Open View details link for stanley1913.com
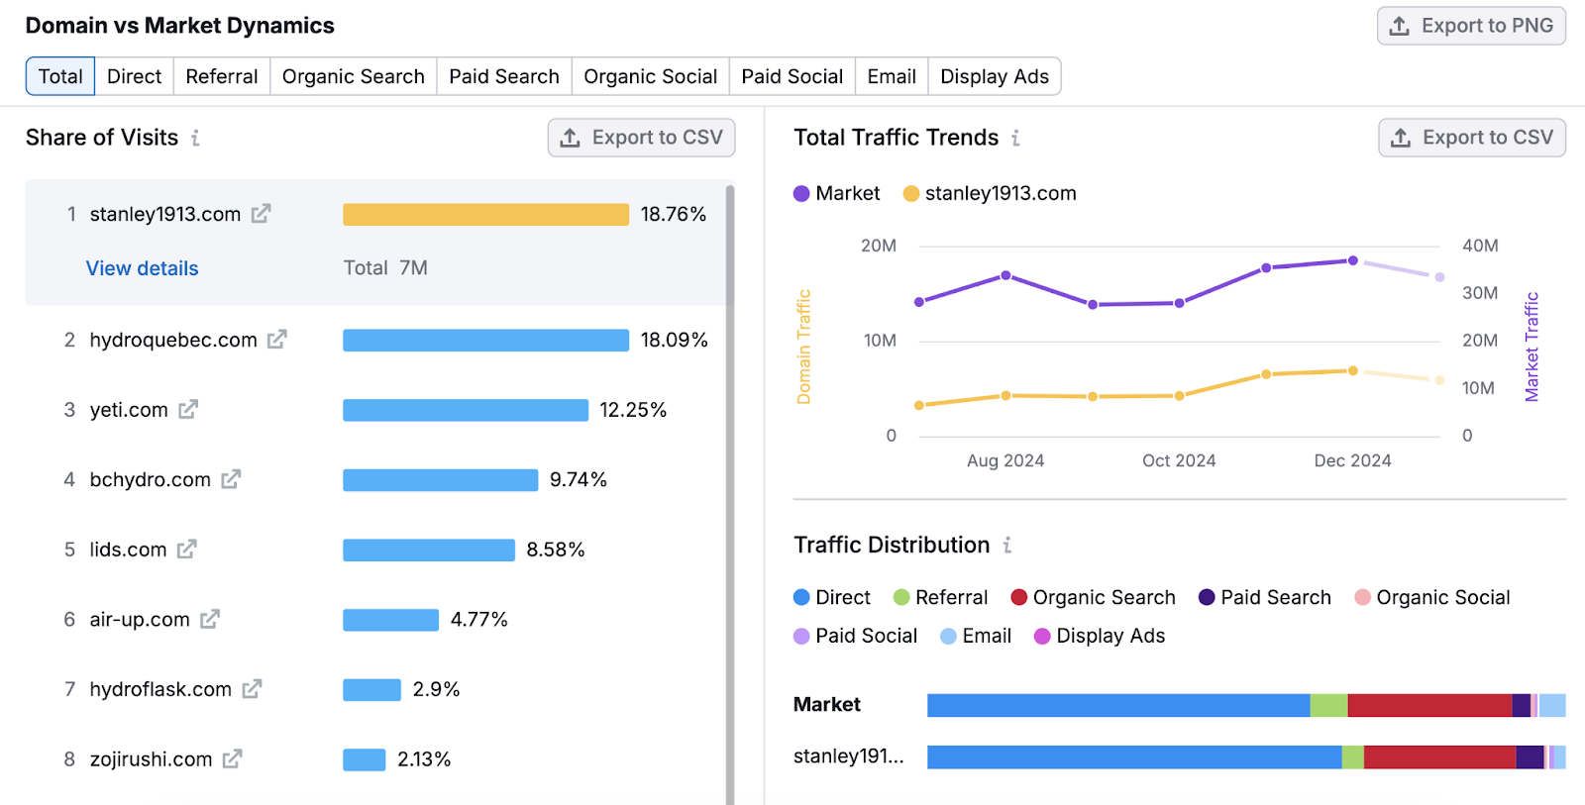Screen dimensions: 1585x805 pos(142,268)
